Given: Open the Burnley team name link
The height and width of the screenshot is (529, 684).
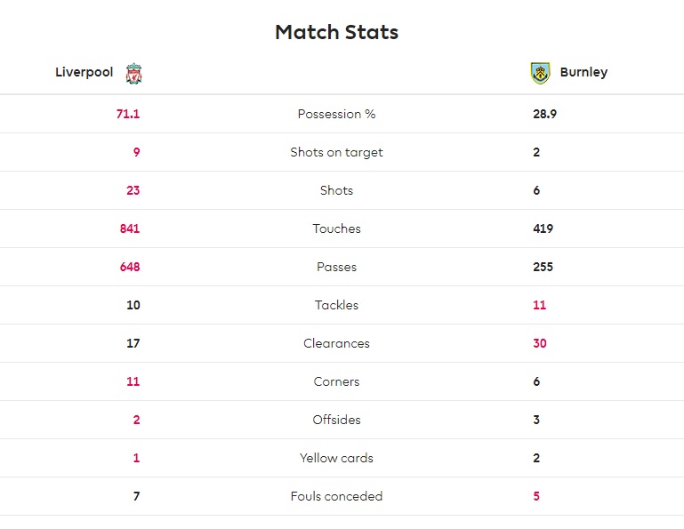Looking at the screenshot, I should tap(583, 72).
